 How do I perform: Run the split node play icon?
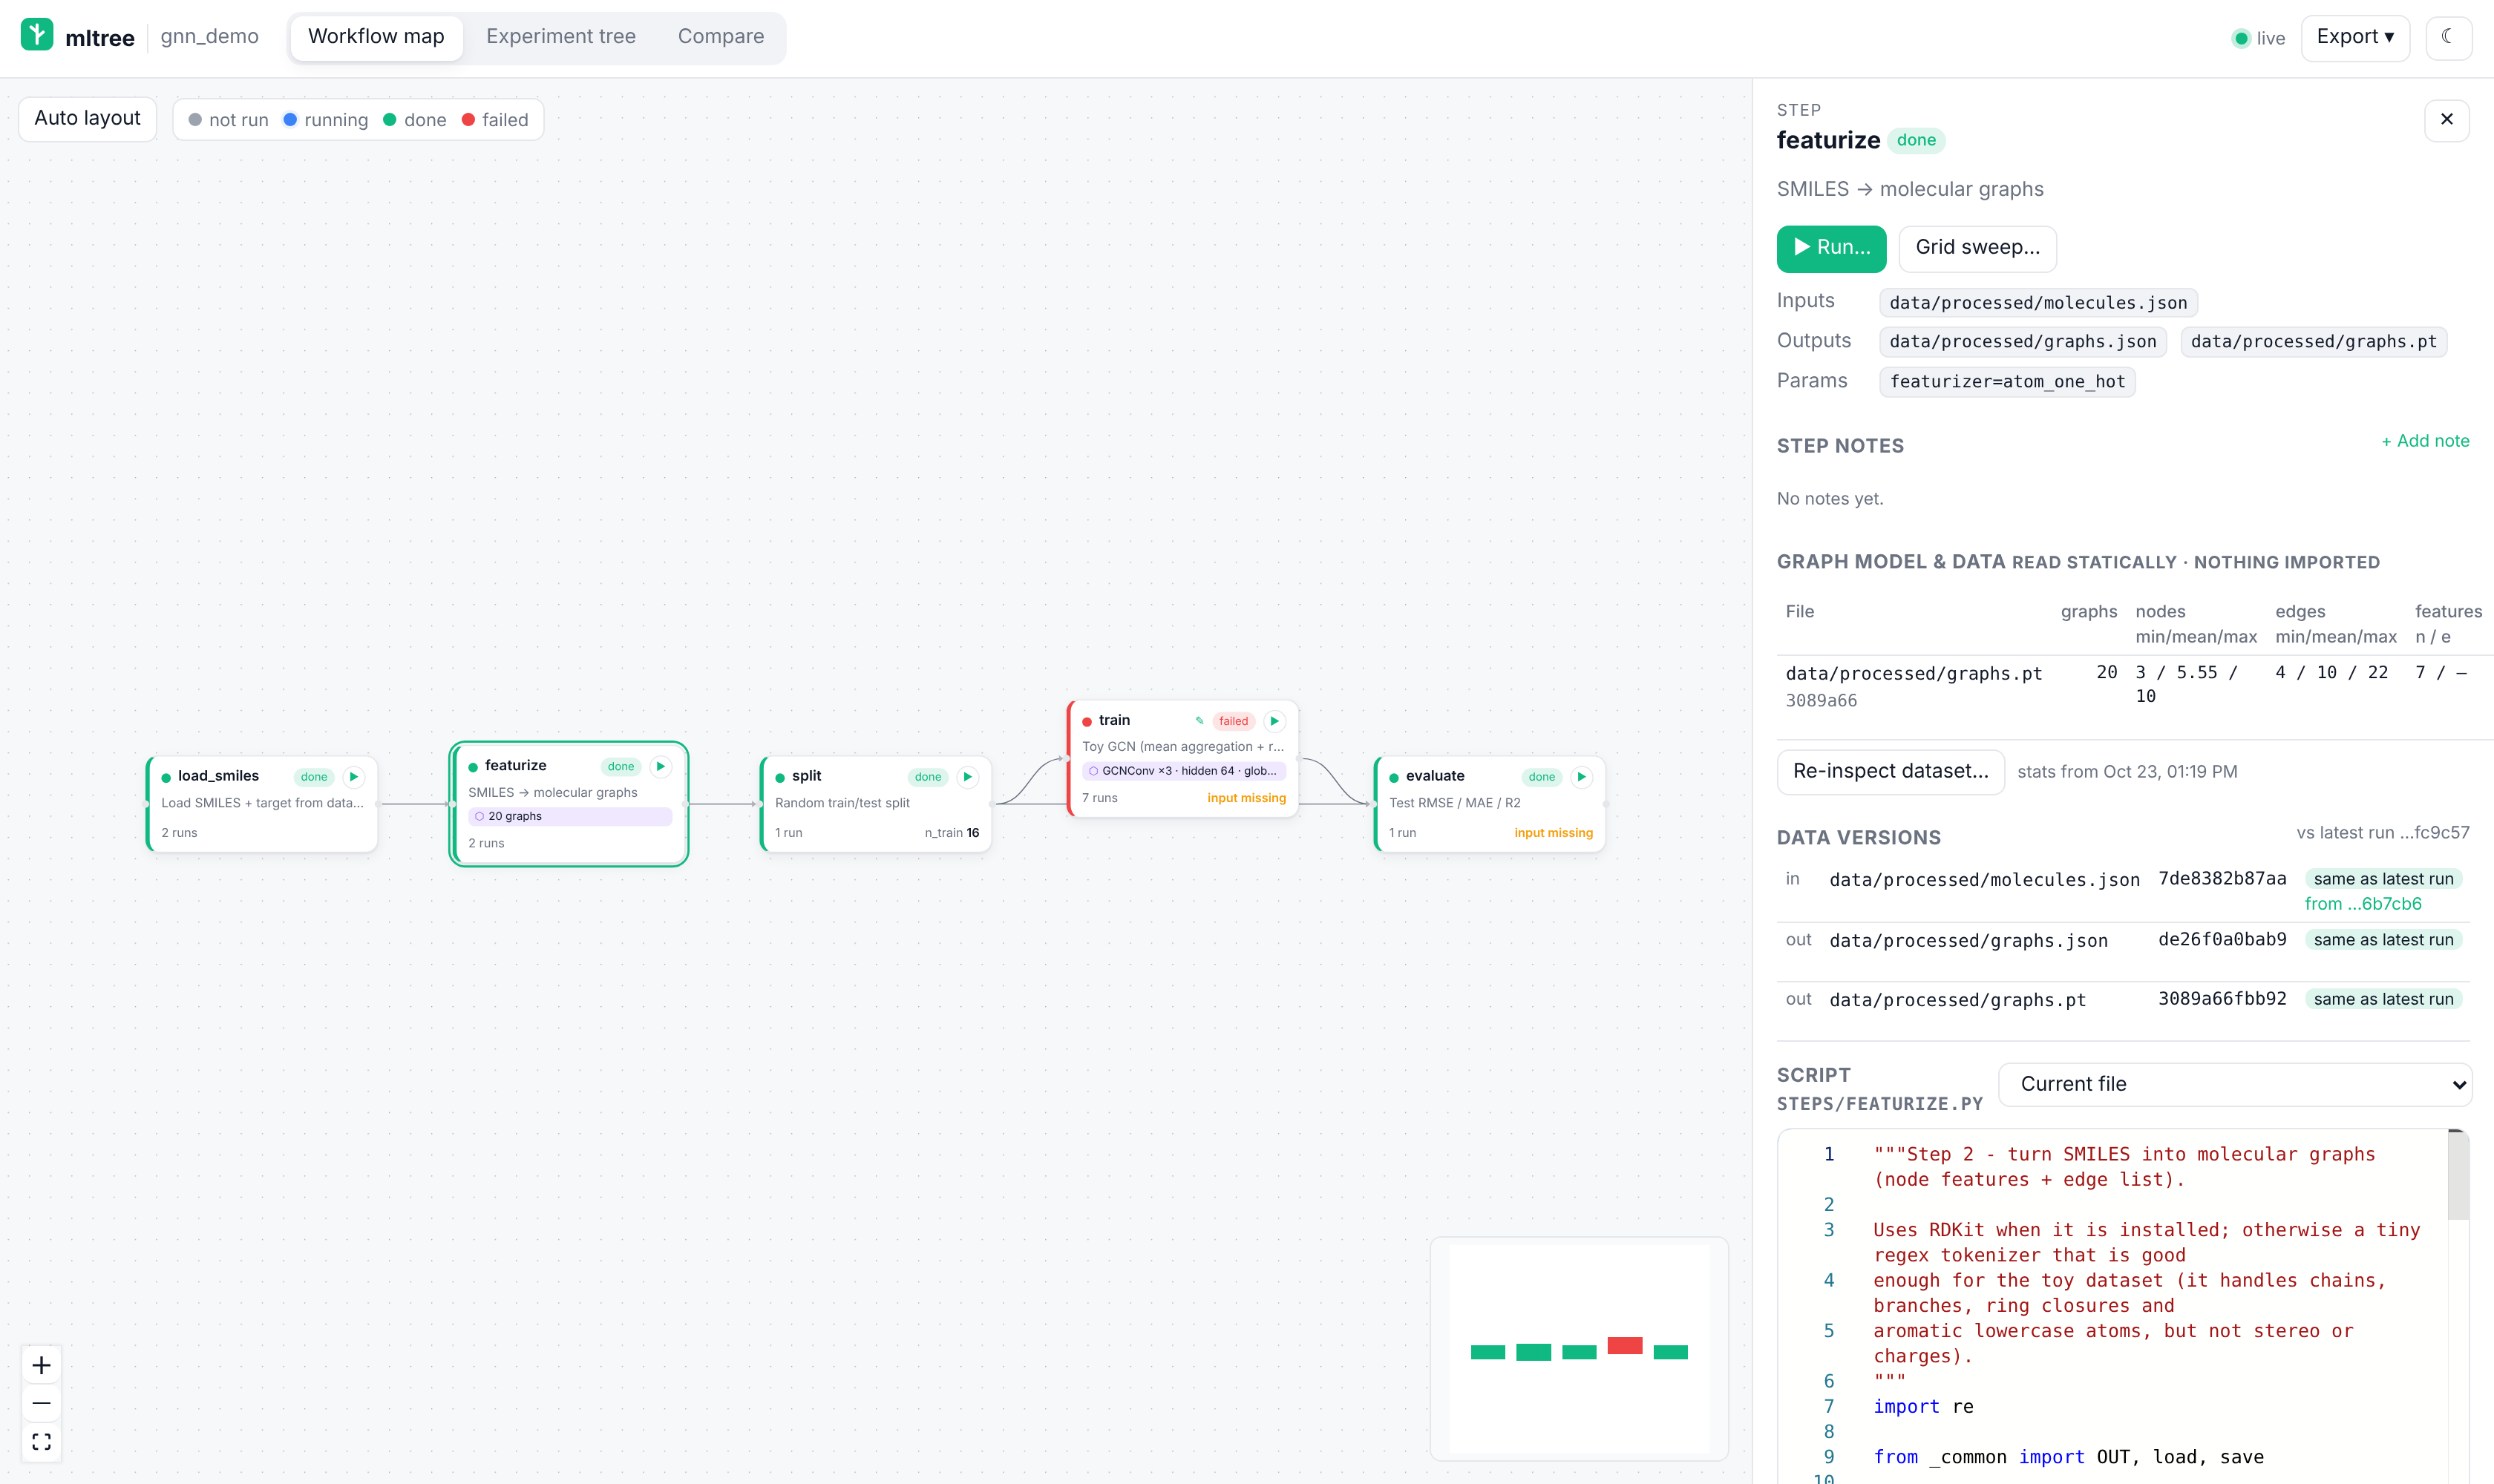click(967, 776)
